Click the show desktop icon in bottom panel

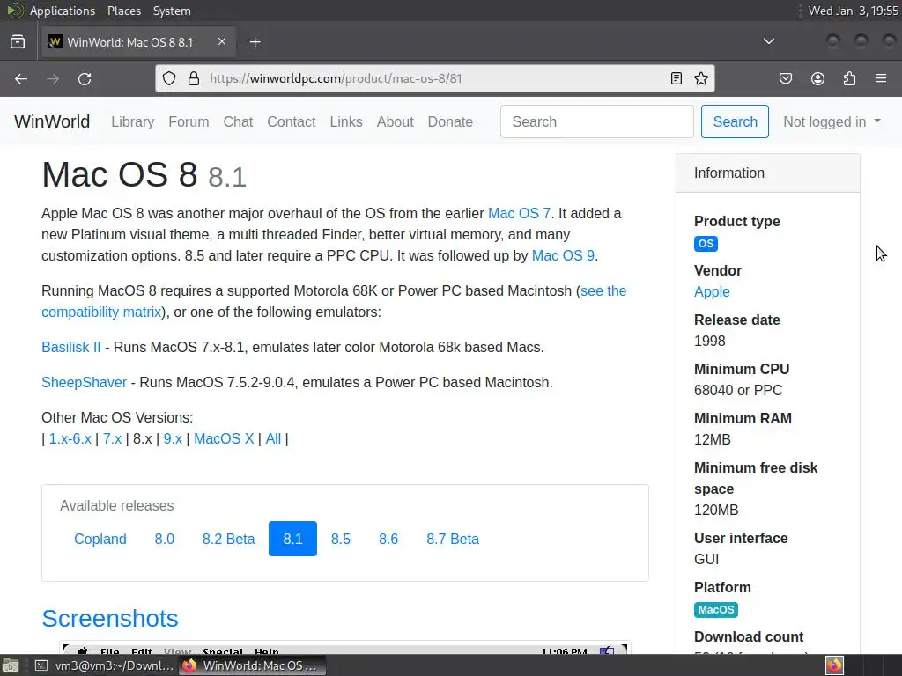click(11, 665)
